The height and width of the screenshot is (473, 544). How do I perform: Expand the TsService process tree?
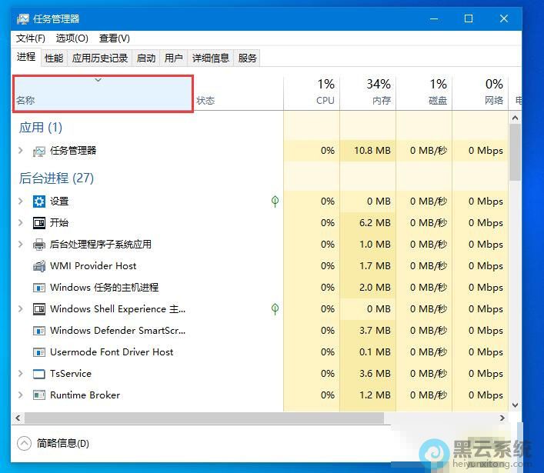(21, 374)
